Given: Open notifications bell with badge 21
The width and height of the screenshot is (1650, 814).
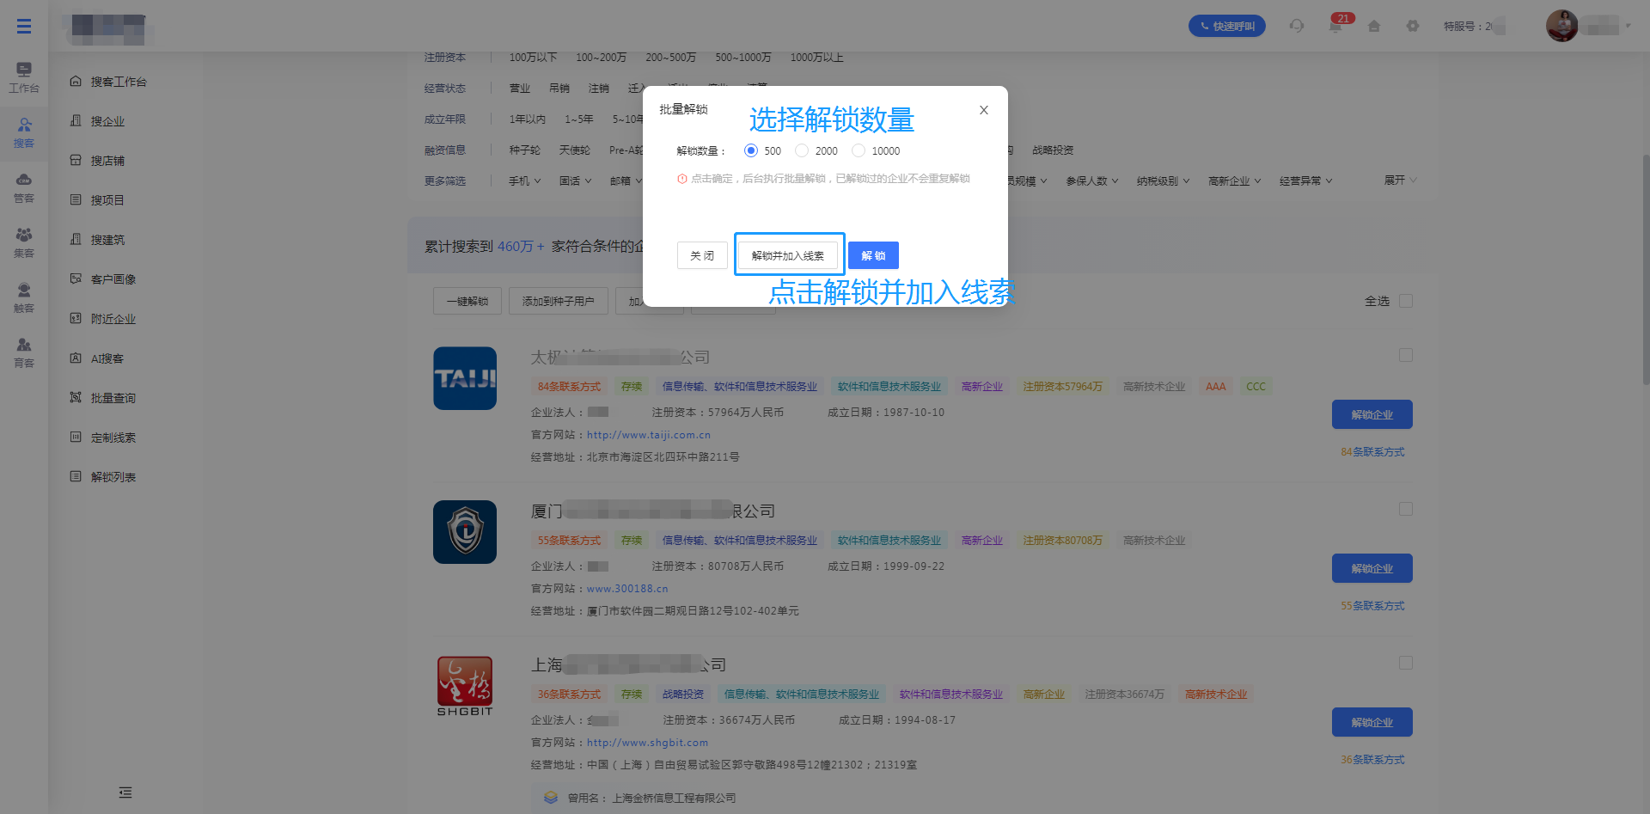Looking at the screenshot, I should point(1335,25).
